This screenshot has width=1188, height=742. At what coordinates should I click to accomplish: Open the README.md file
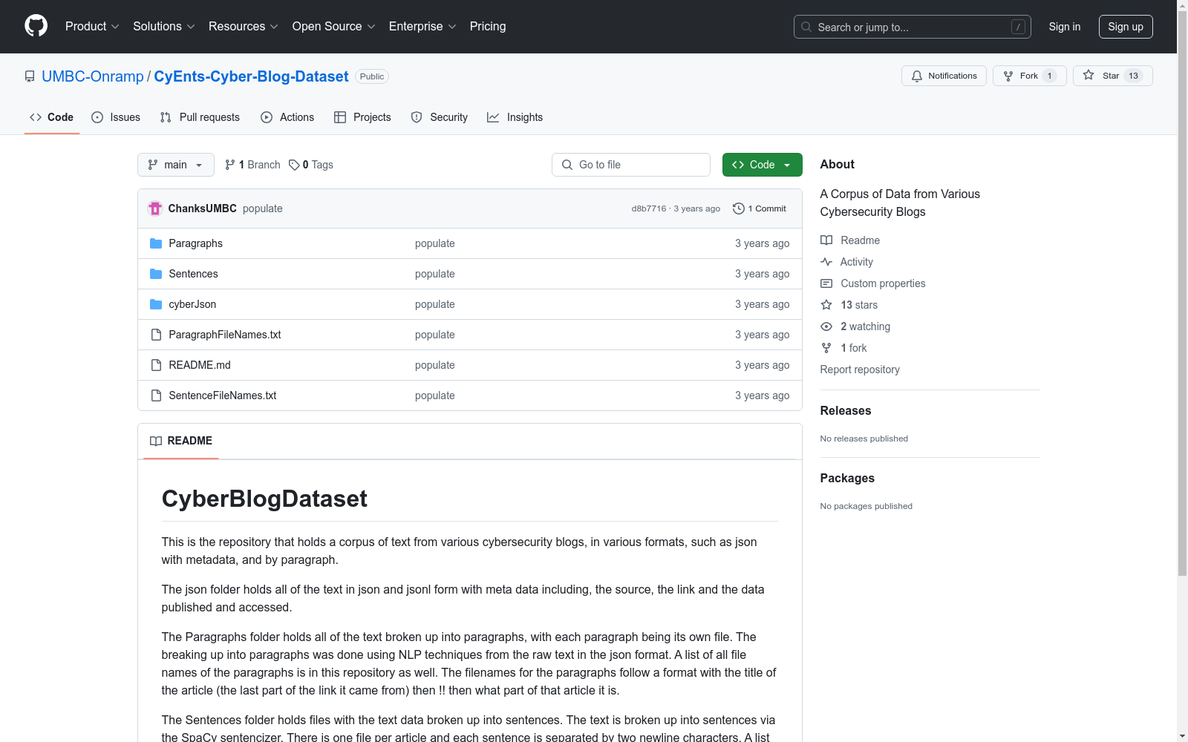pos(200,365)
